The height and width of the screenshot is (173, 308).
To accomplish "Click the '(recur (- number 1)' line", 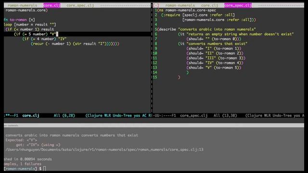I will (x=75, y=44).
